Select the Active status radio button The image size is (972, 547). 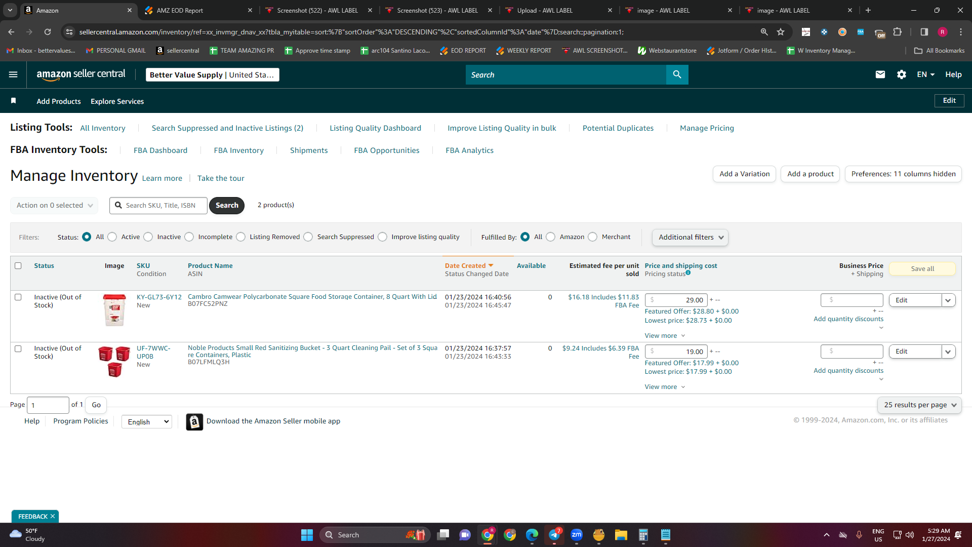click(x=112, y=237)
